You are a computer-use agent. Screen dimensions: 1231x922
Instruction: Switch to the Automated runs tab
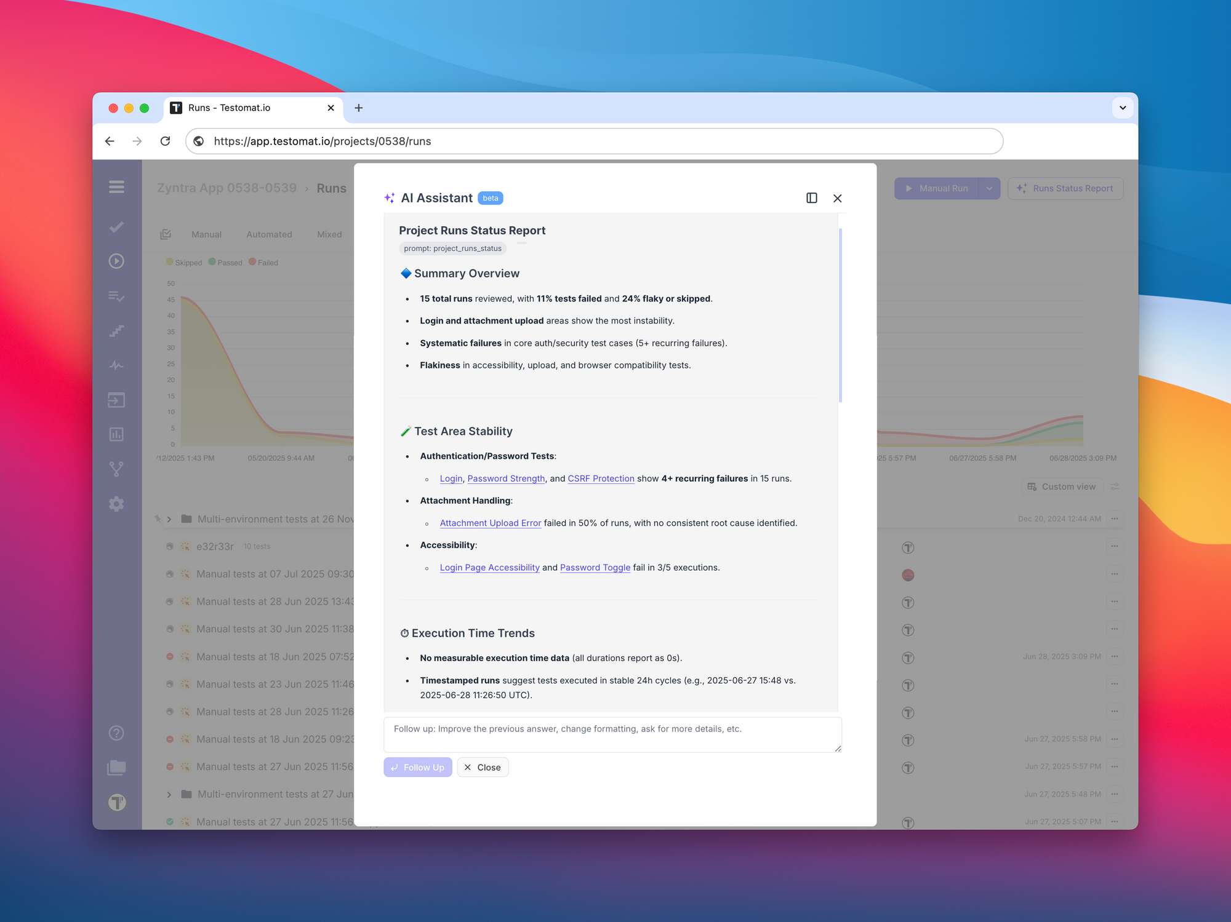(269, 234)
